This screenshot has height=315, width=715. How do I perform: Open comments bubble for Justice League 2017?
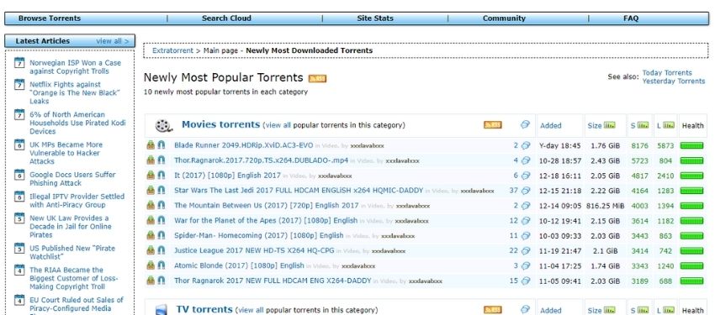coord(526,251)
